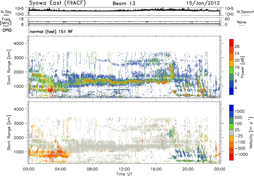Click the plot title "Syowa East (fitACF)"

point(57,3)
